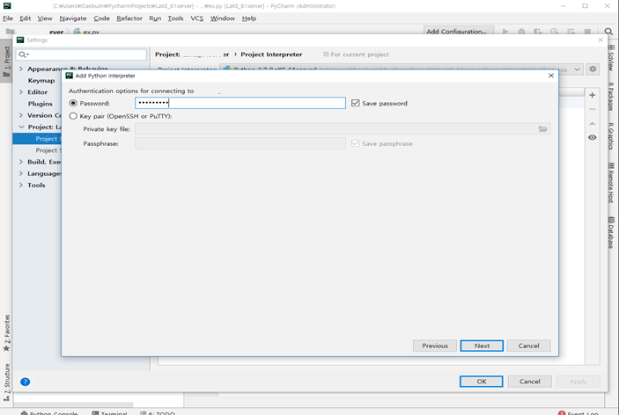Open the interpreter gear settings icon
This screenshot has width=619, height=415.
(x=593, y=69)
